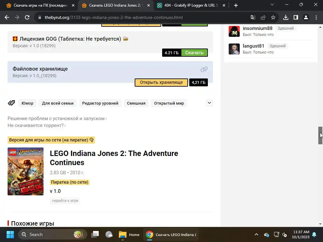Bookmark this page with the star icon
This screenshot has width=323, height=242.
coord(273,18)
